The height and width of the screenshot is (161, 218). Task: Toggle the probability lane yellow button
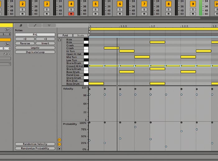(x=59, y=144)
